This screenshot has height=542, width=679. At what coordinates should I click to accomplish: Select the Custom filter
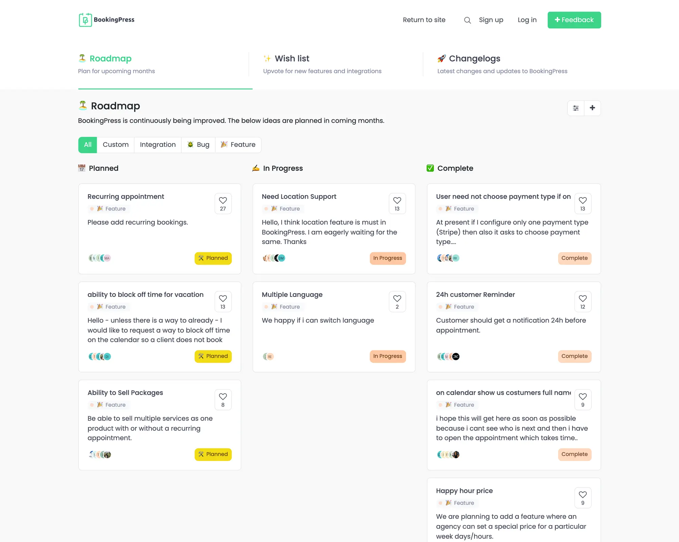(115, 145)
